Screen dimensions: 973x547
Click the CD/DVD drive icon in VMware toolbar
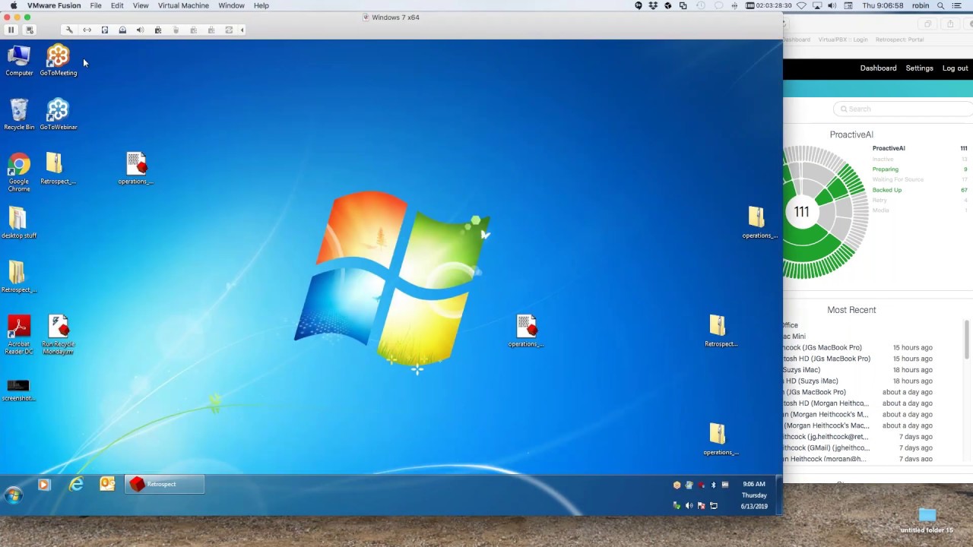pos(122,30)
